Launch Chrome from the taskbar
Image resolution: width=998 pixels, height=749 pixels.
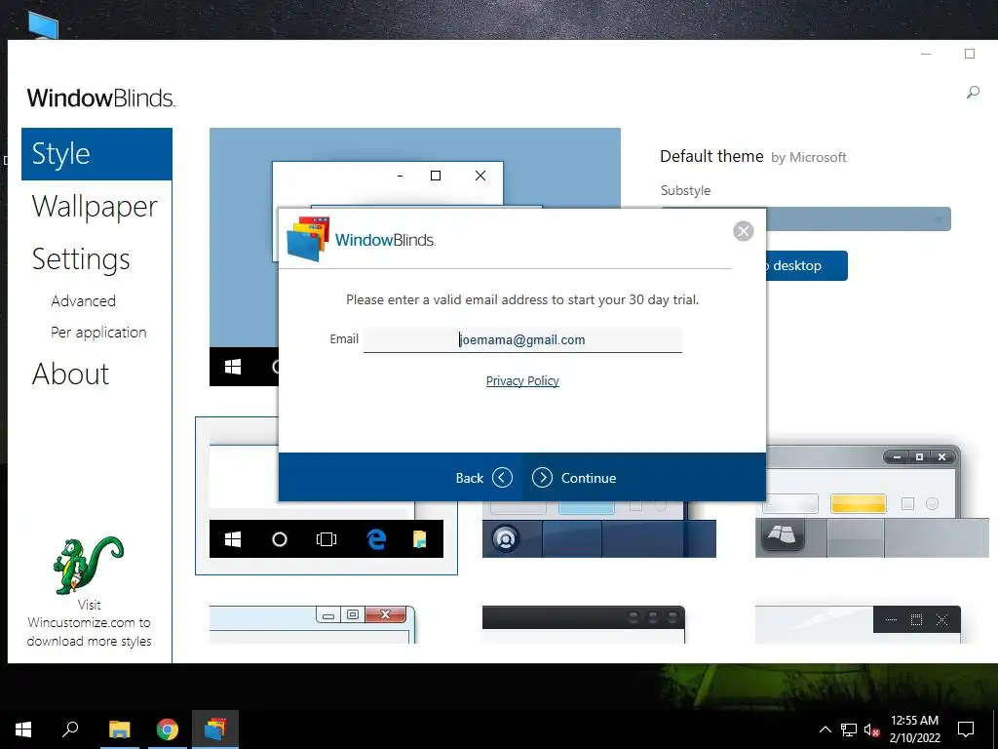[x=168, y=729]
